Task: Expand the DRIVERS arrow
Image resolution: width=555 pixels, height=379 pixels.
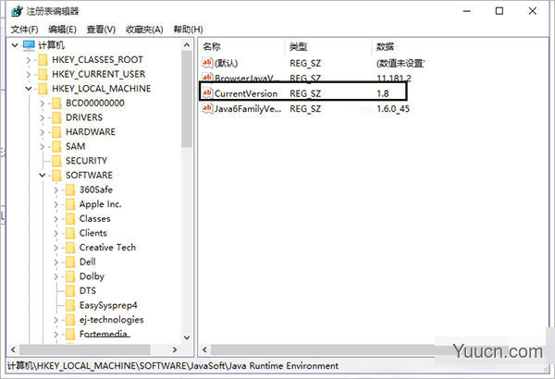Action: coord(43,117)
